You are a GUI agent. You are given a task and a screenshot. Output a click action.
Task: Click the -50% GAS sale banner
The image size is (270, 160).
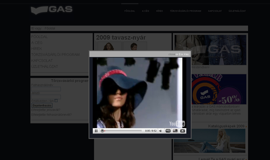point(216,90)
